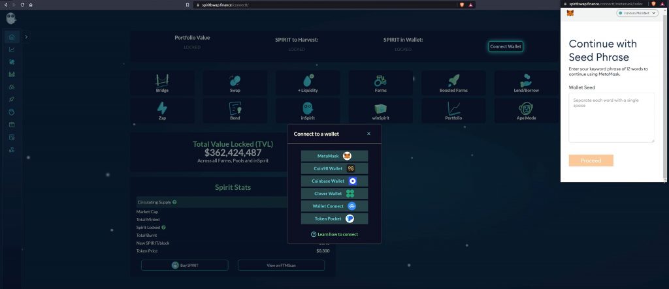The width and height of the screenshot is (669, 289).
Task: Choose MetaMask in the wallet list
Action: (334, 156)
